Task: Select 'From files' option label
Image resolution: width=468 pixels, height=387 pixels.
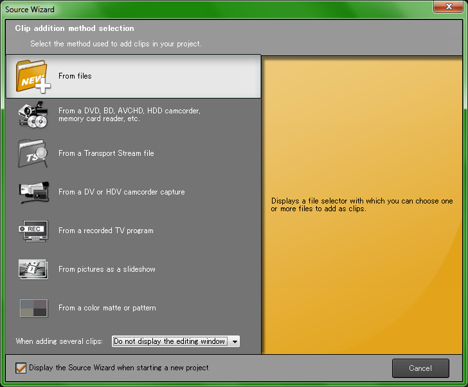Action: click(75, 76)
